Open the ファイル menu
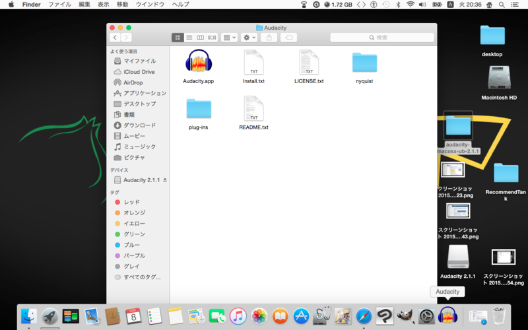The width and height of the screenshot is (528, 330). (59, 5)
